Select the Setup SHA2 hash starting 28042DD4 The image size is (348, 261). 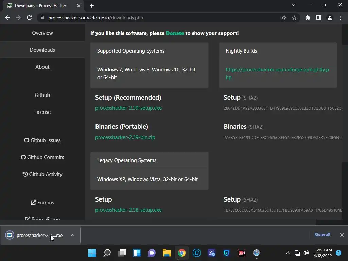click(283, 108)
